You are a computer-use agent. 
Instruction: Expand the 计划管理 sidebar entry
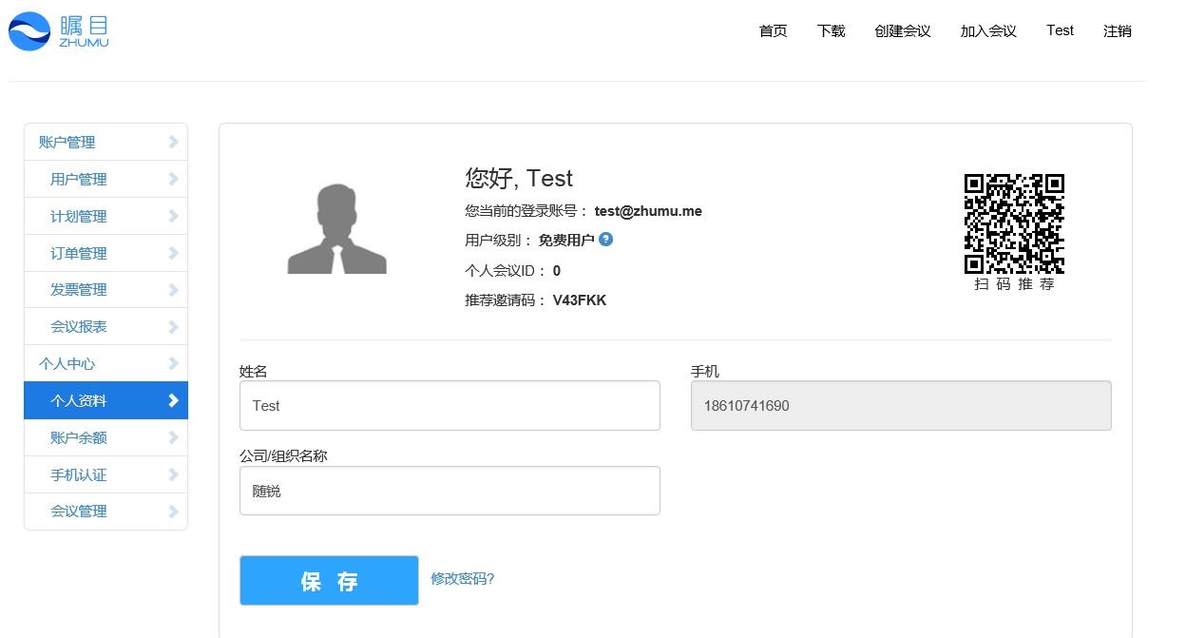(x=105, y=216)
